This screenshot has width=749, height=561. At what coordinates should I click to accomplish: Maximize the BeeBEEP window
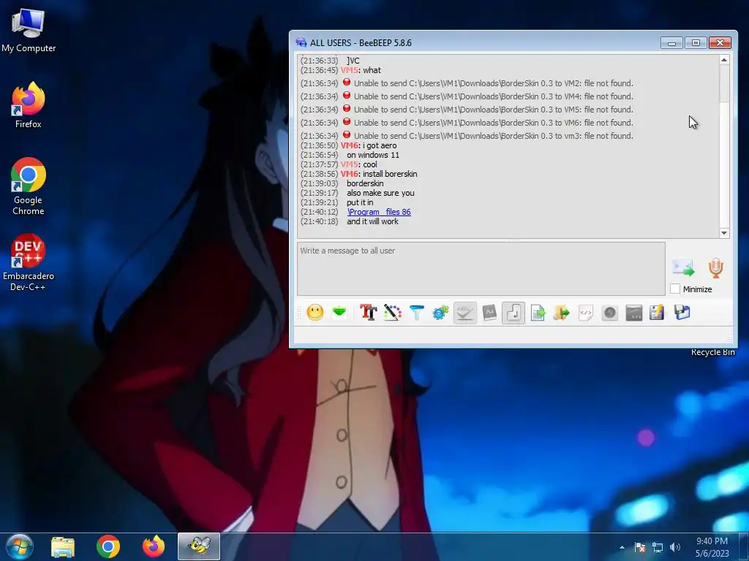point(696,43)
